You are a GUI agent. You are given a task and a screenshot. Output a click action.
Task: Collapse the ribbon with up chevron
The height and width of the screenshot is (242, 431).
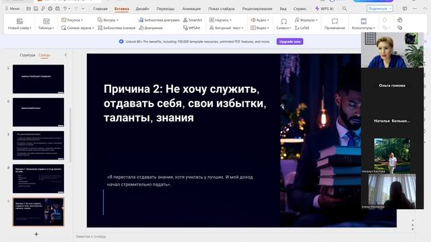[425, 9]
